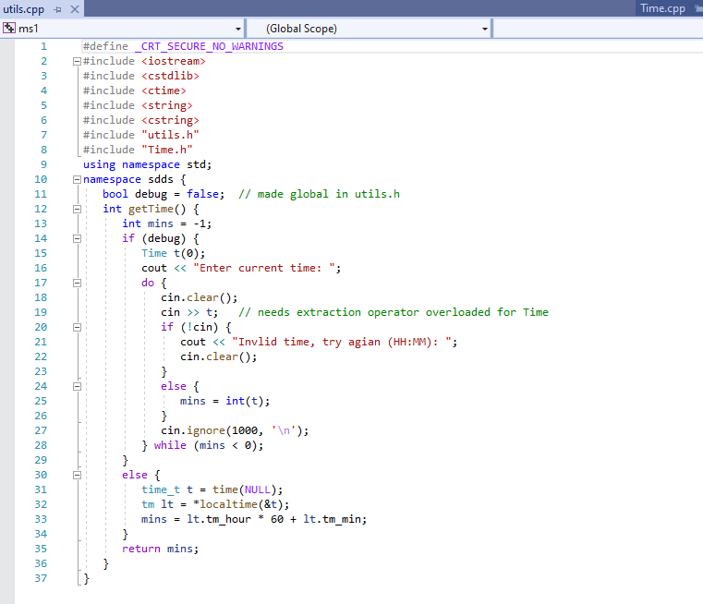
Task: Click 'tm lt = *localtime(&t);' line
Action: 215,504
